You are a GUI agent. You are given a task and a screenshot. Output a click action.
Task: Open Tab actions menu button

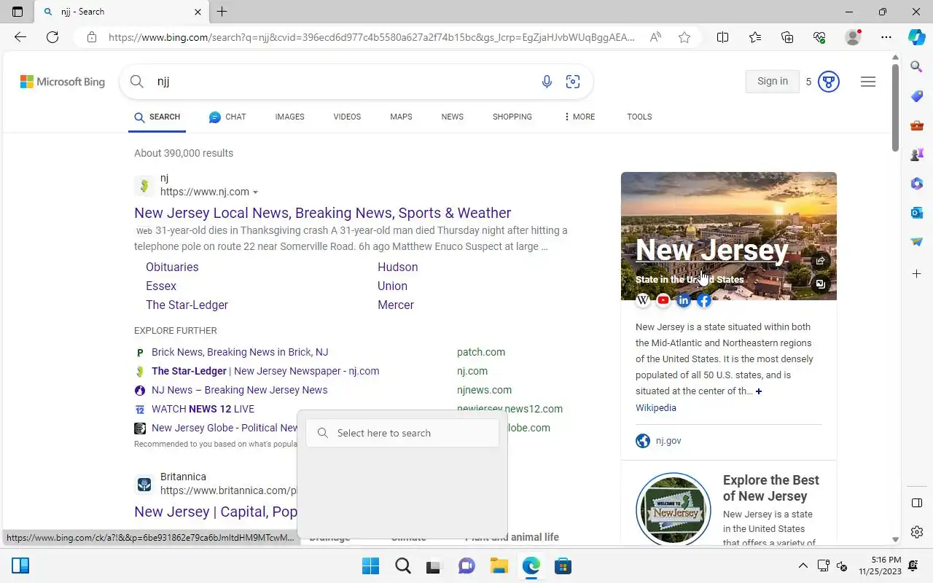click(17, 12)
